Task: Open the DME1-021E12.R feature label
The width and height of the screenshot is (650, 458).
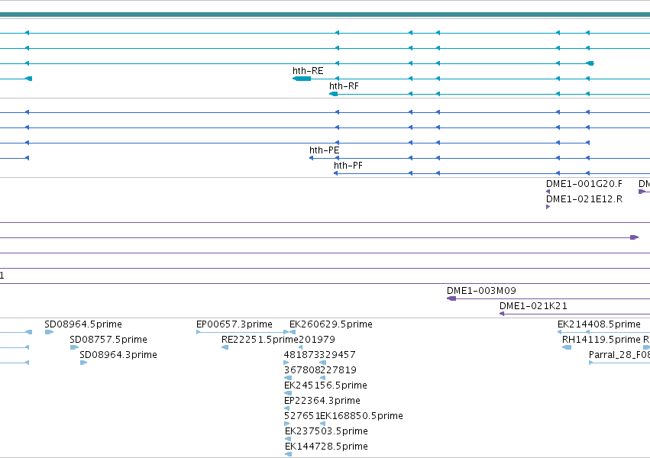Action: click(x=584, y=199)
